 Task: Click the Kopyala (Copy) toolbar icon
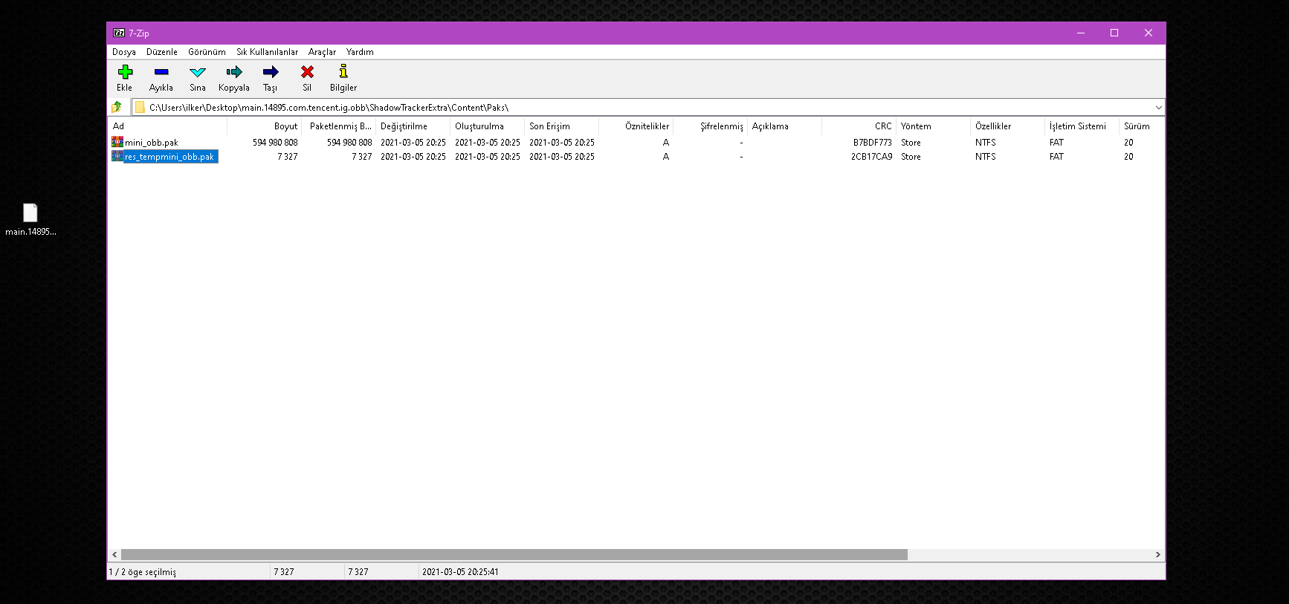[x=234, y=72]
